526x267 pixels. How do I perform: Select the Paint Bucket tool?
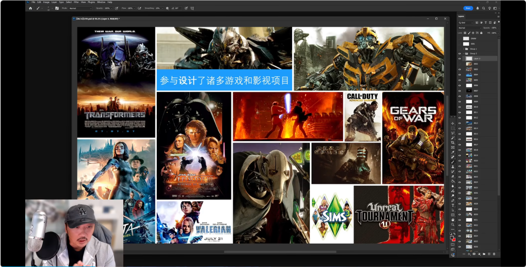[452, 181]
